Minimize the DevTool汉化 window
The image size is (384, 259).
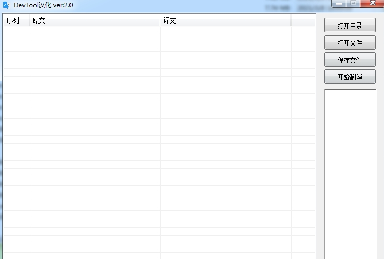click(339, 4)
